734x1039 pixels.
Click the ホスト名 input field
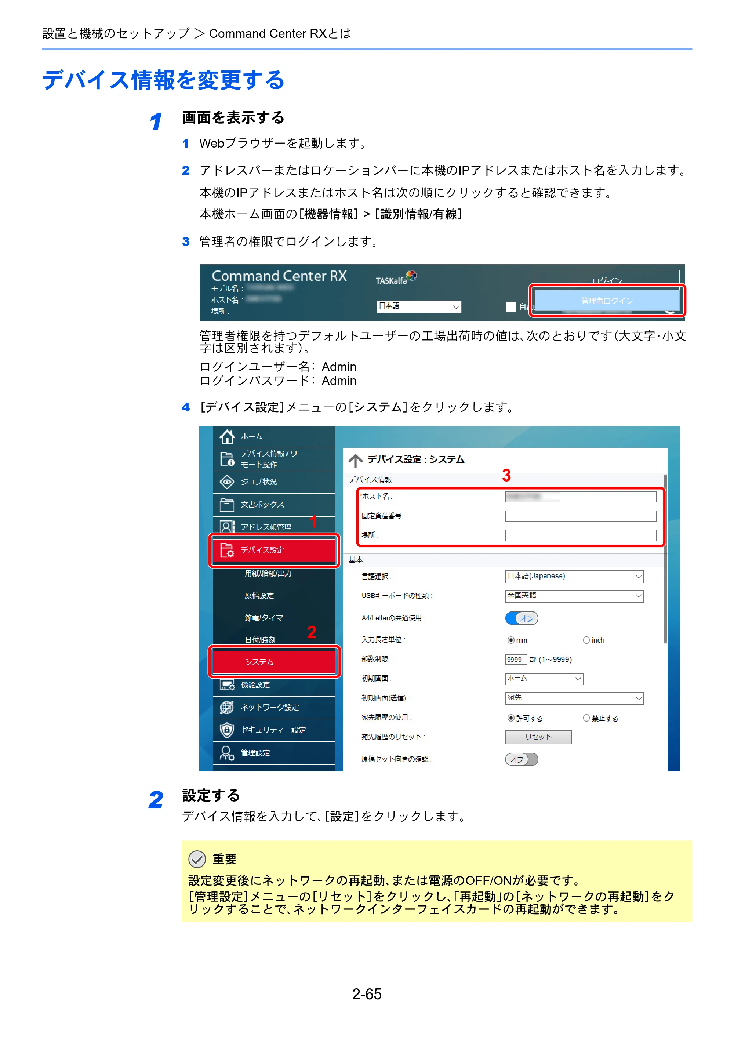tap(581, 497)
